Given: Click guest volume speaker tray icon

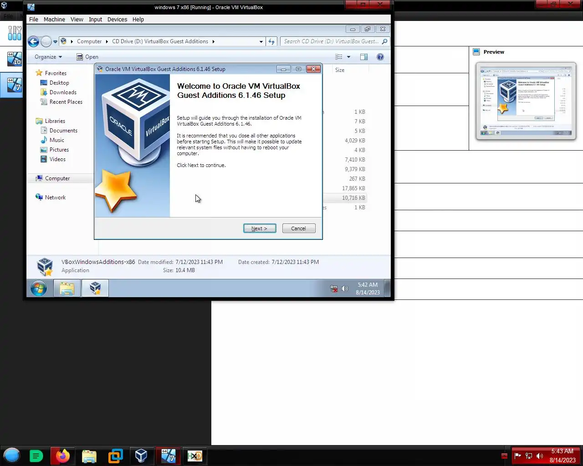Looking at the screenshot, I should click(345, 289).
